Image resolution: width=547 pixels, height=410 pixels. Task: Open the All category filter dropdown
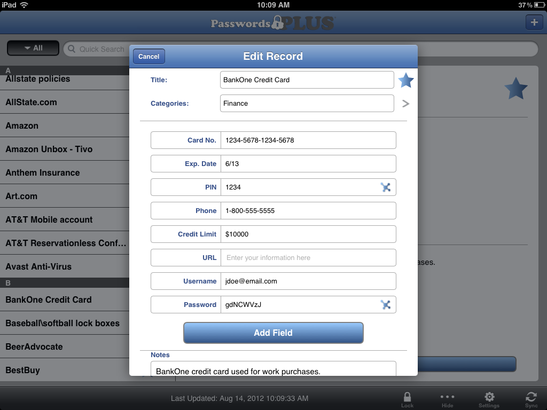33,48
